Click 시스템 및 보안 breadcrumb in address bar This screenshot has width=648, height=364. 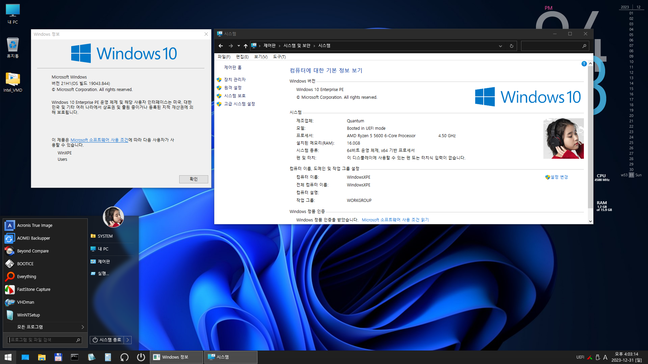pos(297,46)
